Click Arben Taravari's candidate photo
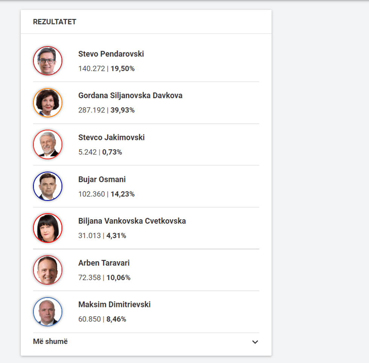This screenshot has height=363, width=369. coord(47,270)
